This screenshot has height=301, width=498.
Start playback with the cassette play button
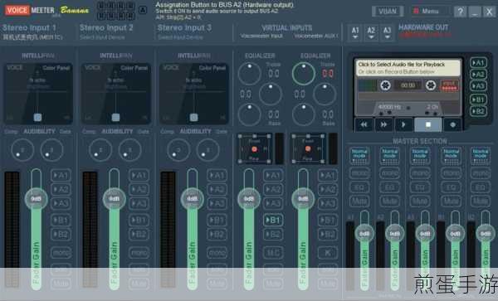click(x=403, y=124)
